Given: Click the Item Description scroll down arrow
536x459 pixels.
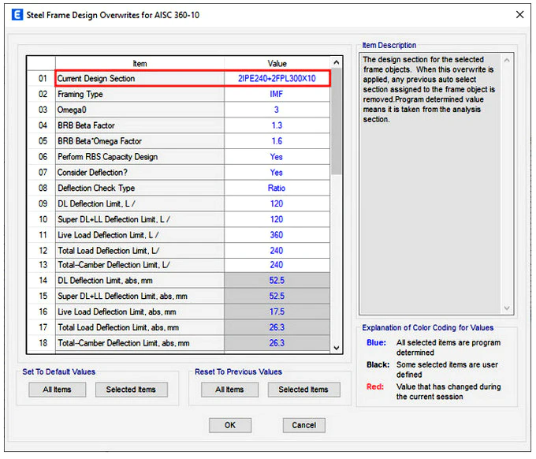Looking at the screenshot, I should (507, 308).
